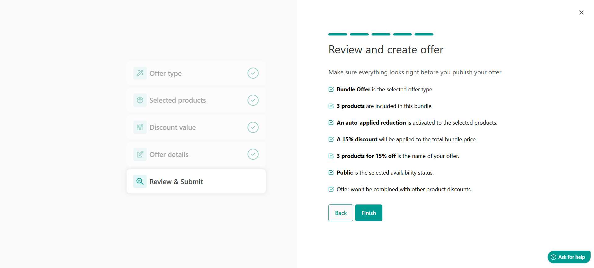Open the Discount value step
Screen dimensions: 594x268
(x=196, y=127)
